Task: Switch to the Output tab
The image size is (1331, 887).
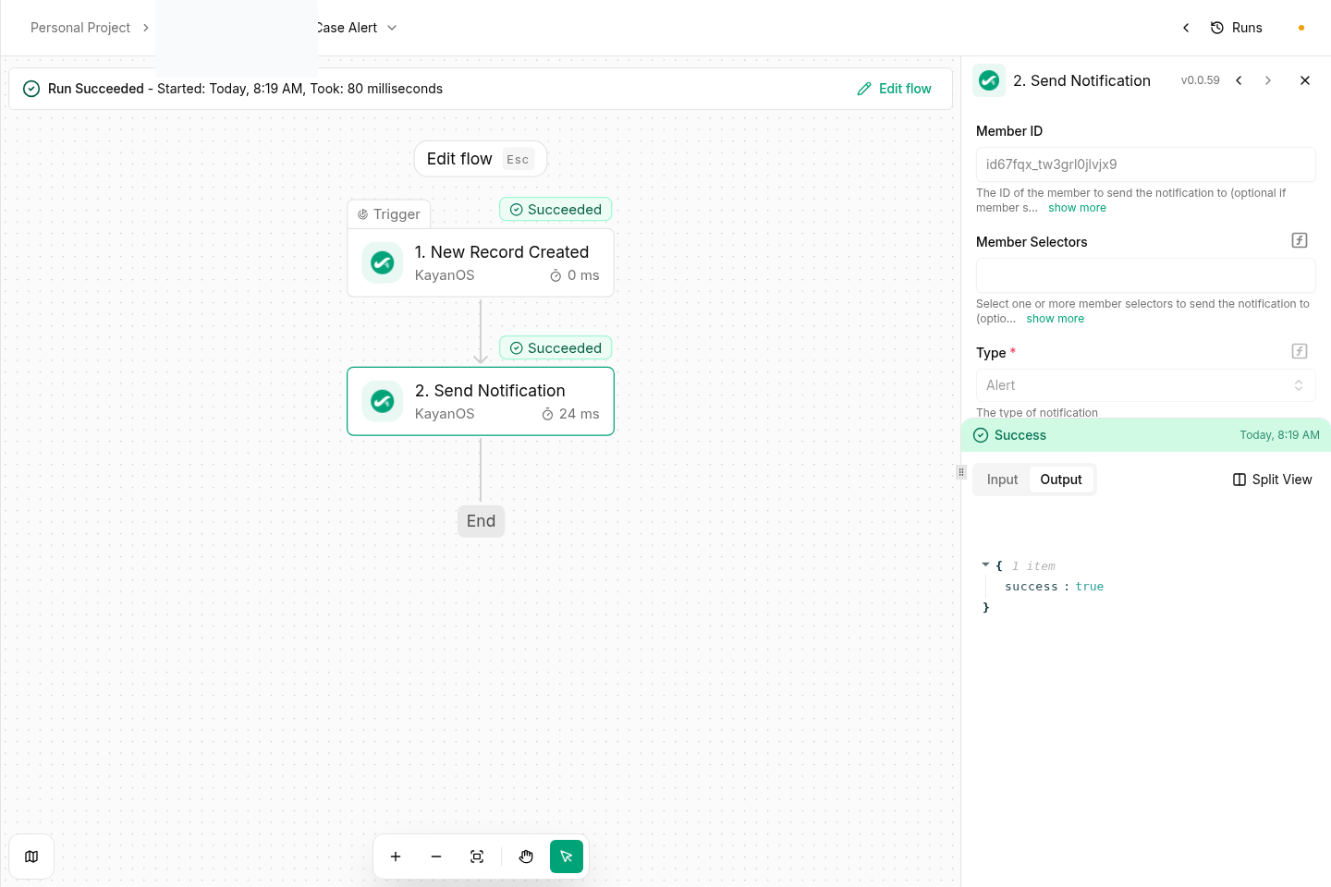Action: (x=1061, y=480)
